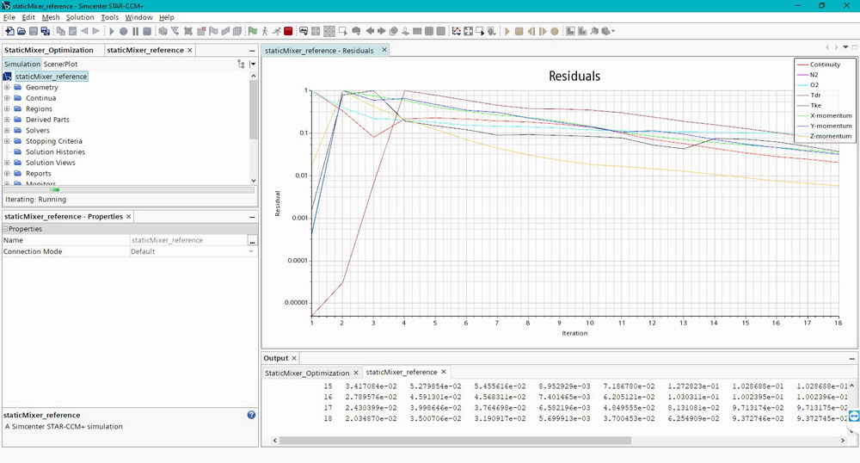The height and width of the screenshot is (463, 860).
Task: Click the Load Simulation folder icon
Action: point(21,31)
